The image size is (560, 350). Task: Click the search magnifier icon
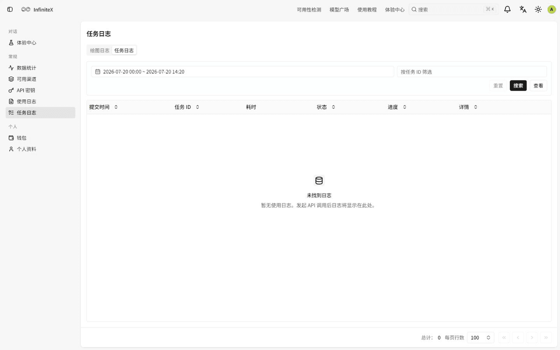coord(414,9)
